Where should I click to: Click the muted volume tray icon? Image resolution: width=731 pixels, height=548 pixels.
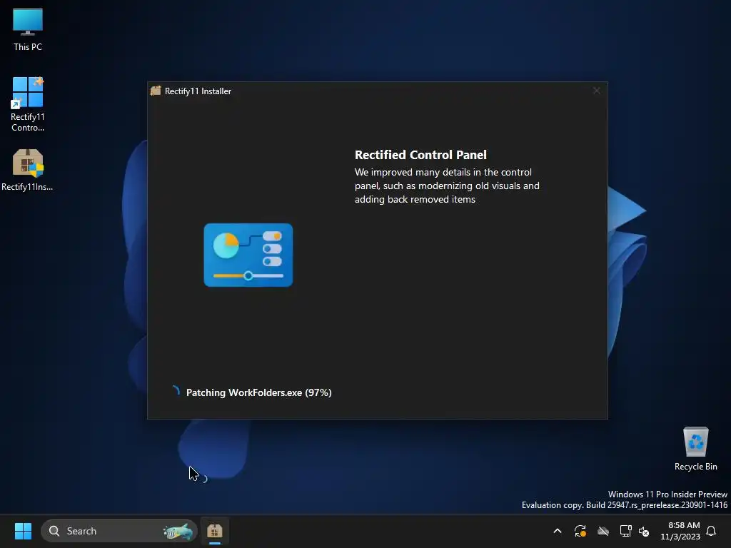pos(644,531)
